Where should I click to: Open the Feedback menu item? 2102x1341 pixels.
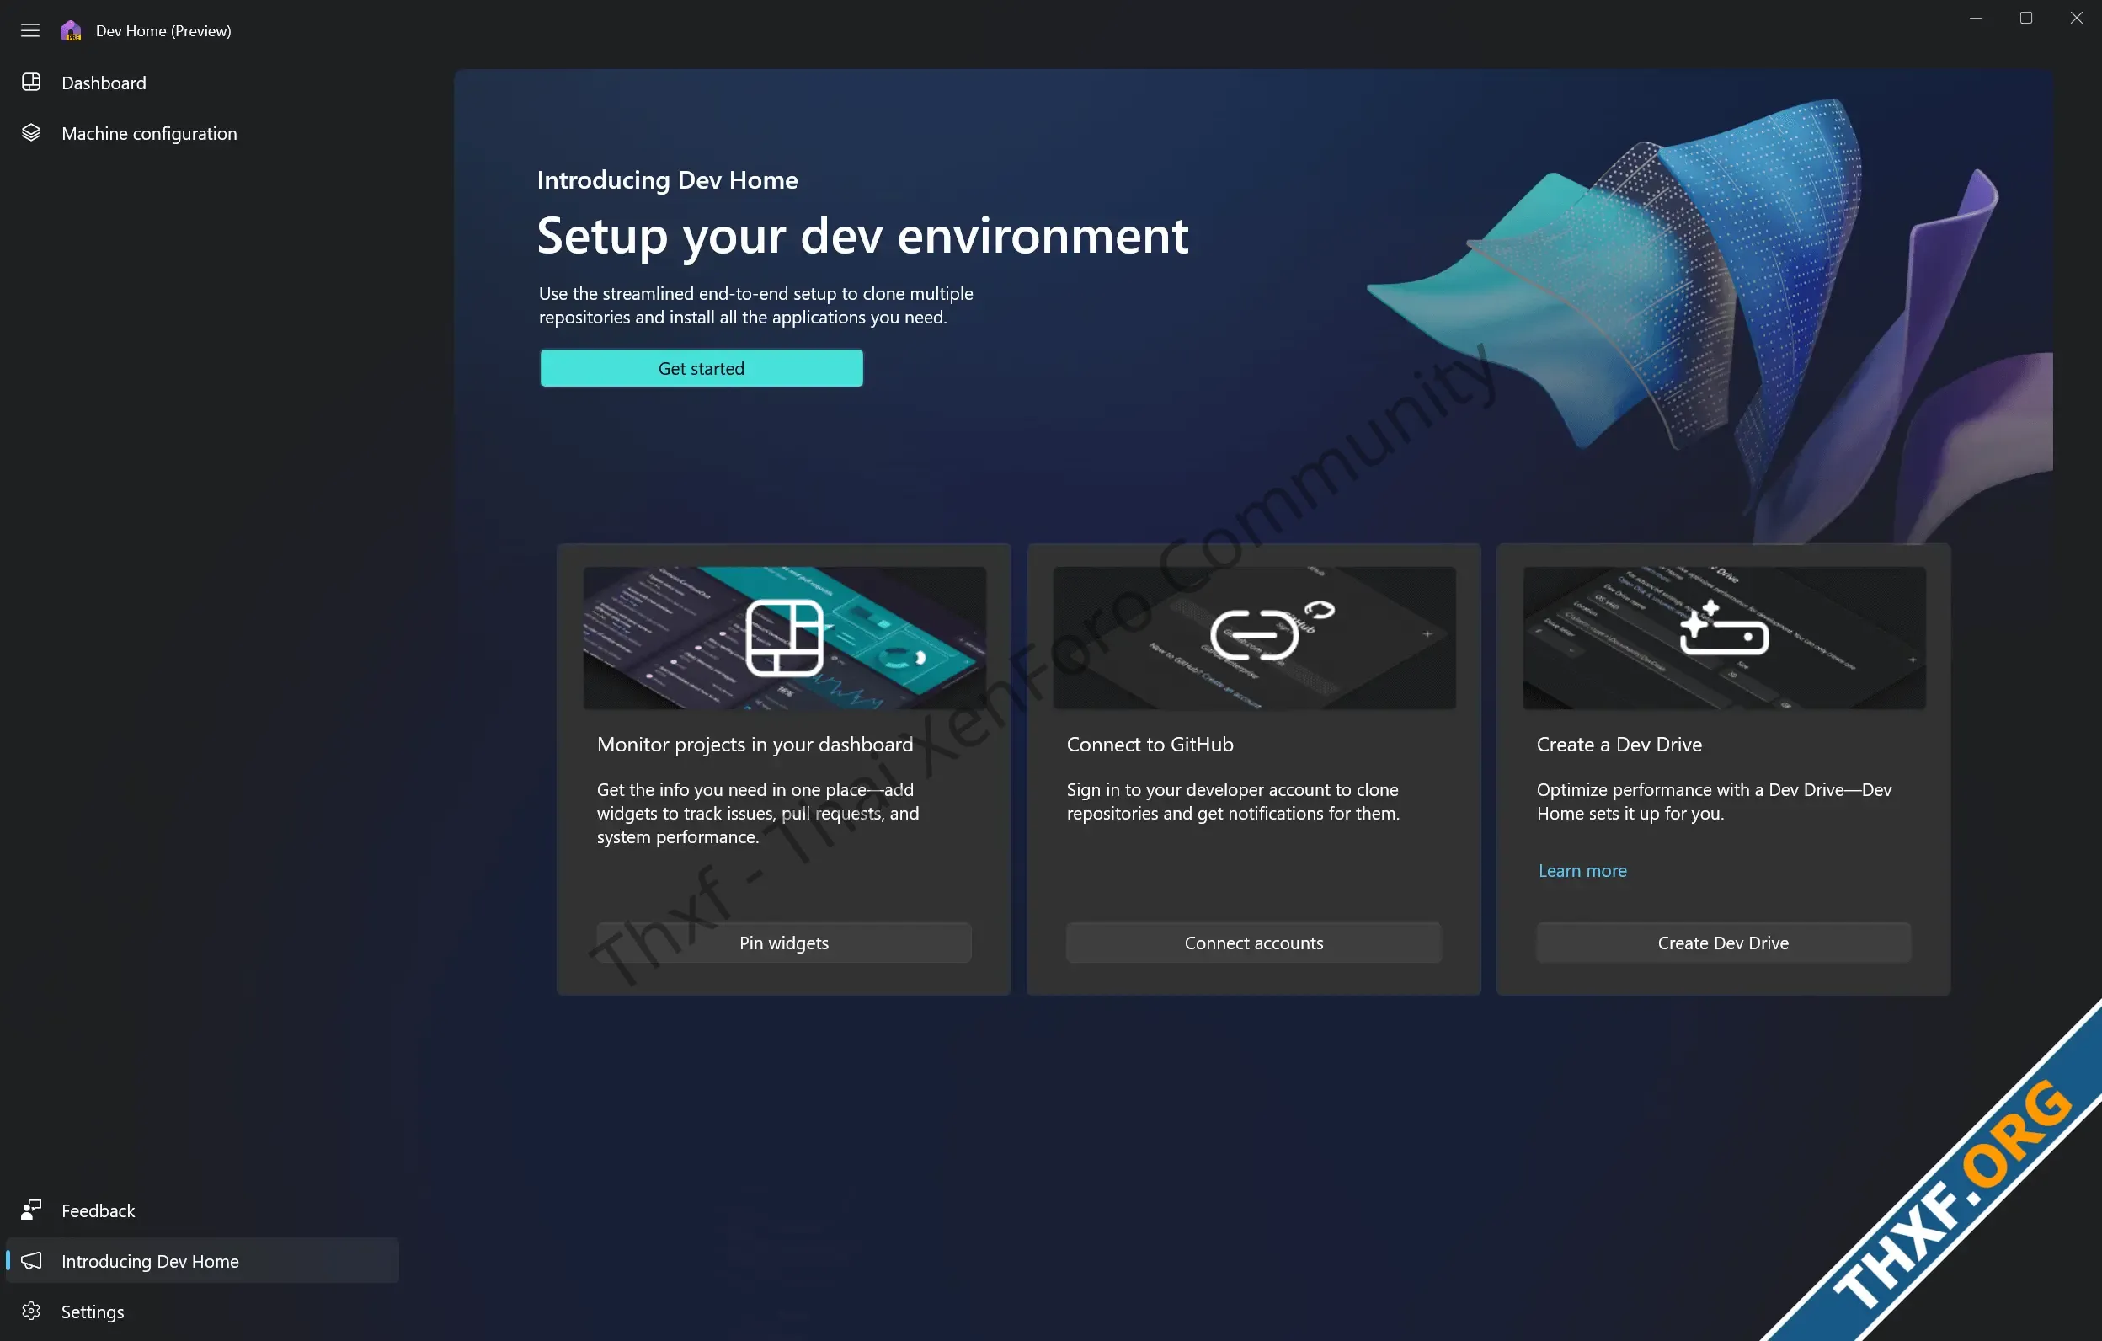tap(98, 1211)
